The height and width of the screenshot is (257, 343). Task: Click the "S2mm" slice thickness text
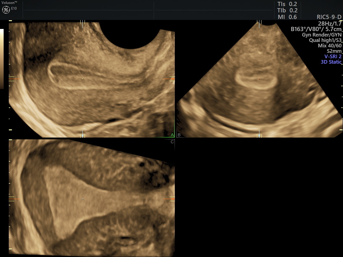coord(334,51)
